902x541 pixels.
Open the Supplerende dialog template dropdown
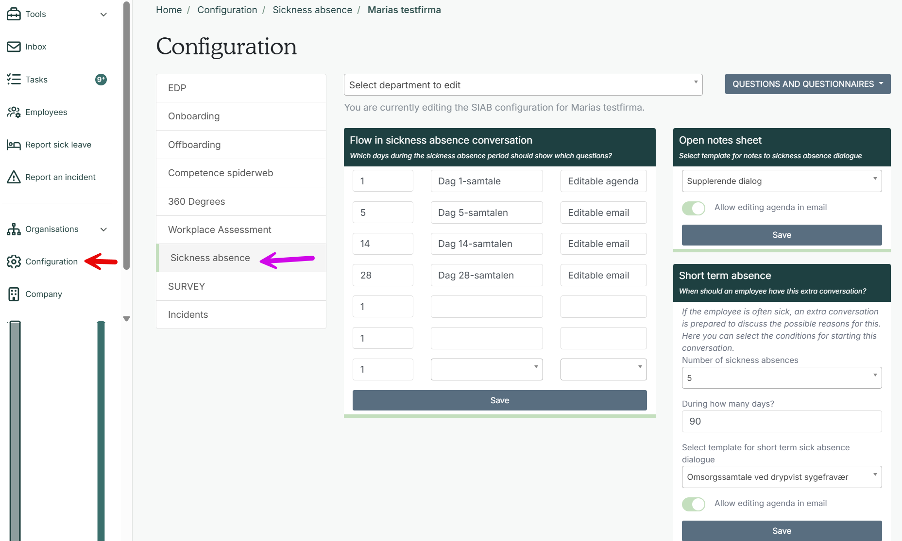pyautogui.click(x=782, y=181)
